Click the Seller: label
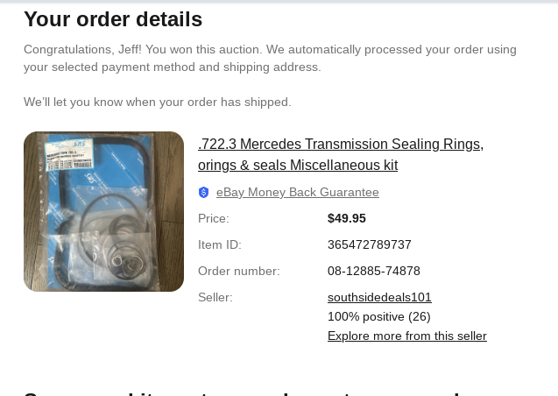Image resolution: width=558 pixels, height=396 pixels. point(215,298)
